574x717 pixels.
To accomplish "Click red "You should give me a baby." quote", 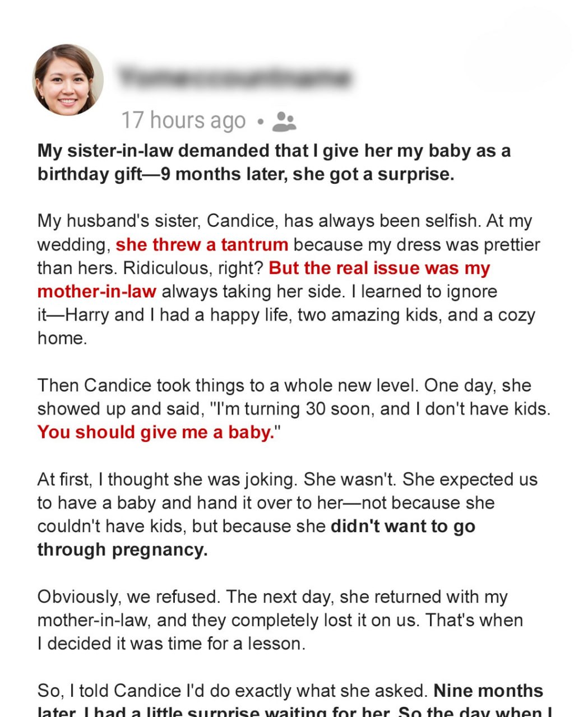I will pyautogui.click(x=155, y=432).
